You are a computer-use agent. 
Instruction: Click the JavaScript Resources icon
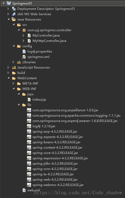coord(14,68)
